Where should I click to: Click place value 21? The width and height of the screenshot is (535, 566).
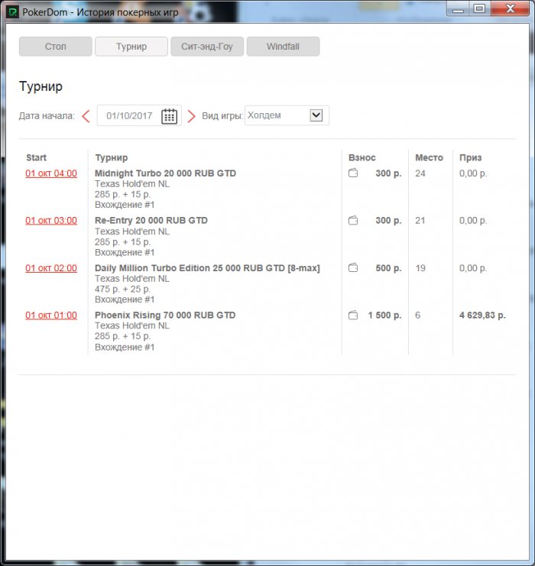click(x=420, y=220)
